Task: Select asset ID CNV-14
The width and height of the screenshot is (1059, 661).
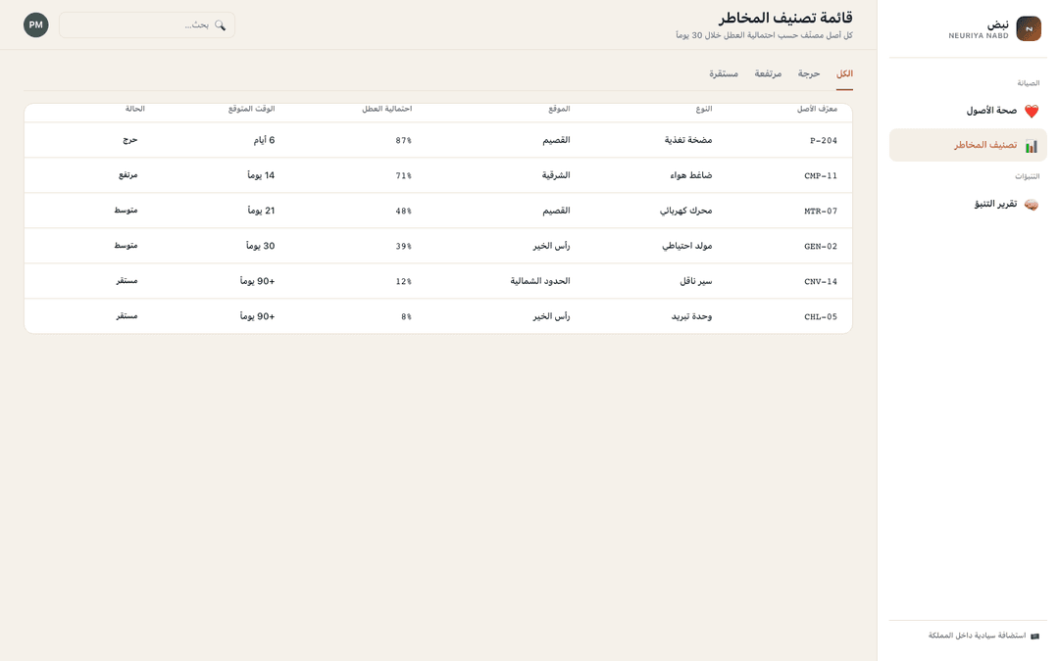Action: coord(821,281)
